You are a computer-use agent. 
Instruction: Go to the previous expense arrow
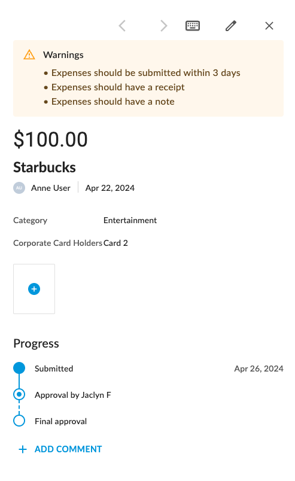[x=122, y=26]
